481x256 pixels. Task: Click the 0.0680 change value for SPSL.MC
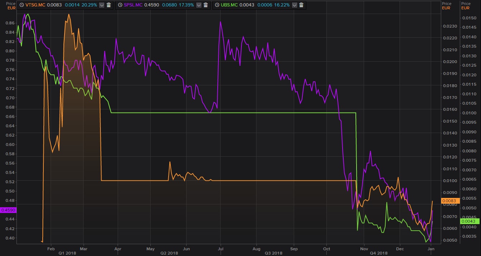(170, 5)
